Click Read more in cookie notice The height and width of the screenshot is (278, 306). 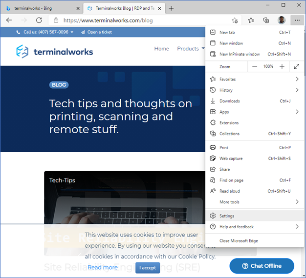coord(103,267)
